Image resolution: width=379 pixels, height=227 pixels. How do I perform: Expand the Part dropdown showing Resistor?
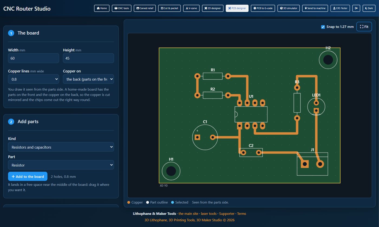61,165
